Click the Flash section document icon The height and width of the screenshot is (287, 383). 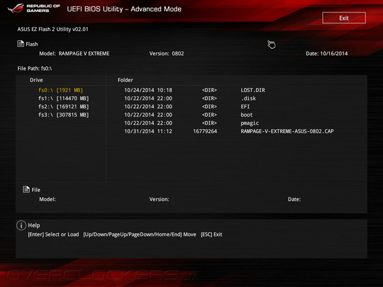pyautogui.click(x=20, y=44)
